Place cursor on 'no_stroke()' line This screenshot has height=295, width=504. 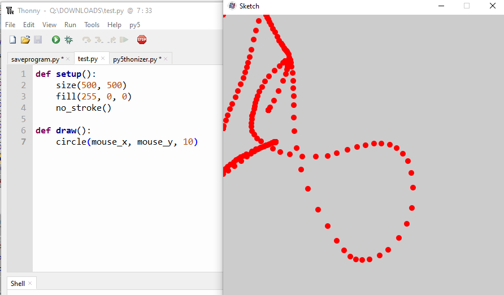coord(84,108)
